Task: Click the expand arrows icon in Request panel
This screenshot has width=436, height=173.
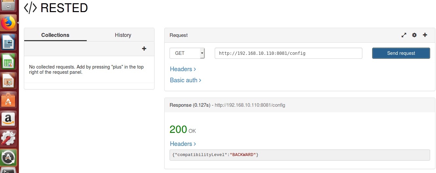Action: 404,35
